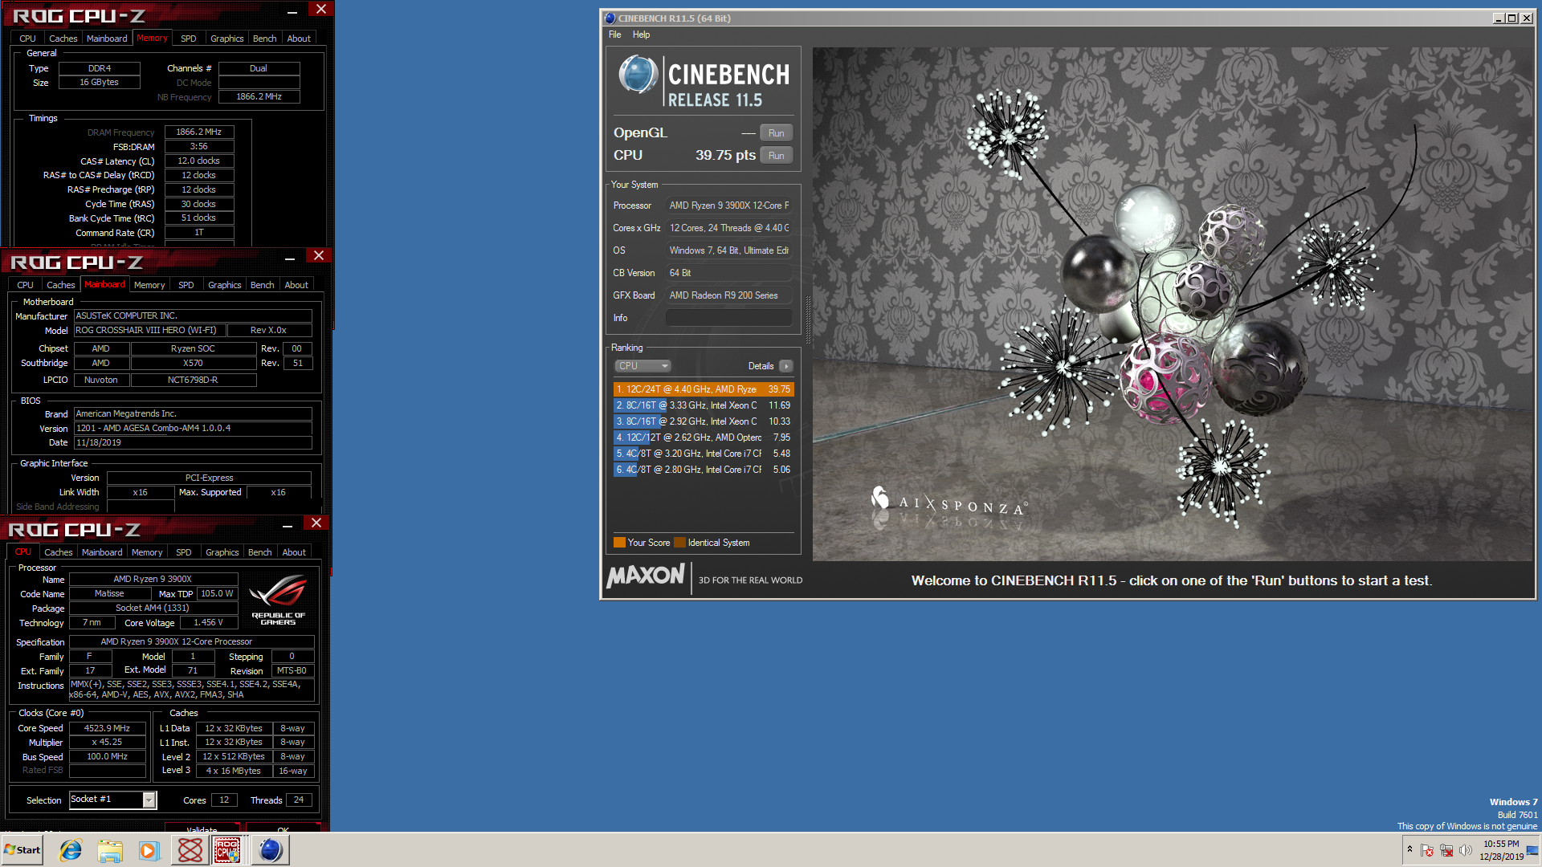Open Windows Explorer folder icon in taskbar
1542x867 pixels.
click(110, 850)
